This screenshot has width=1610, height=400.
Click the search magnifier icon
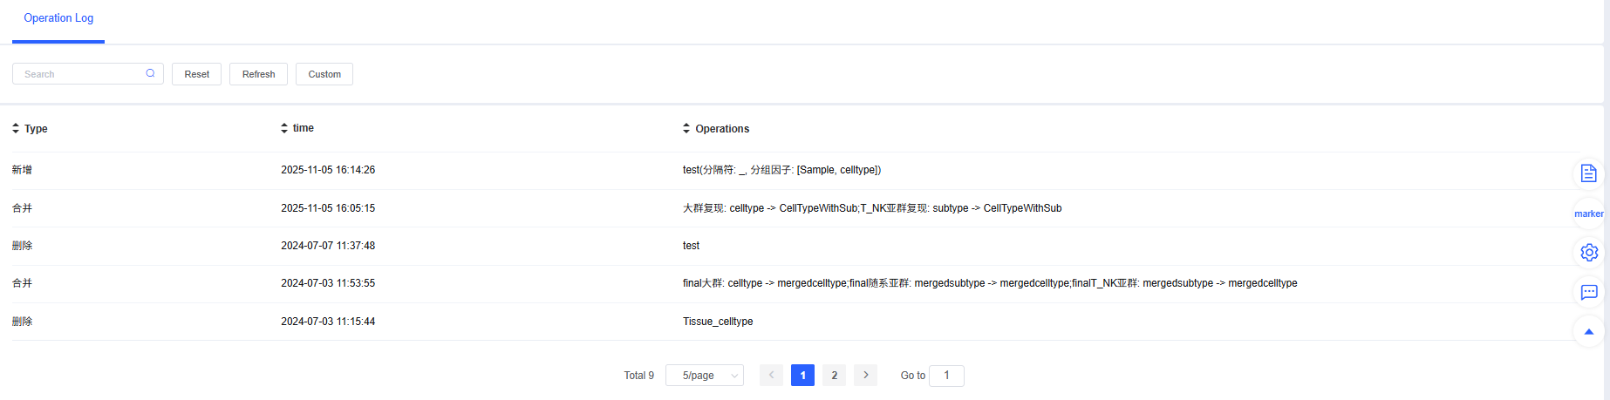pyautogui.click(x=150, y=73)
